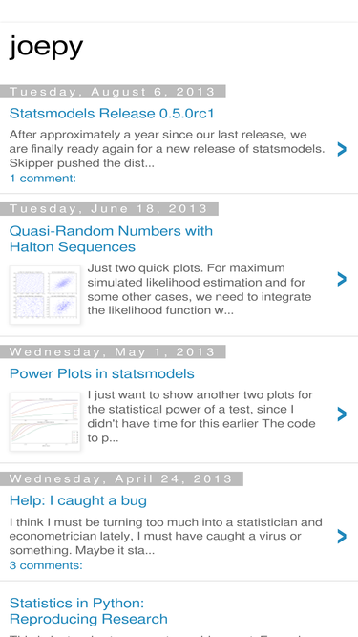Open the Help: I caught a bug title
Image resolution: width=358 pixels, height=637 pixels.
[x=78, y=500]
